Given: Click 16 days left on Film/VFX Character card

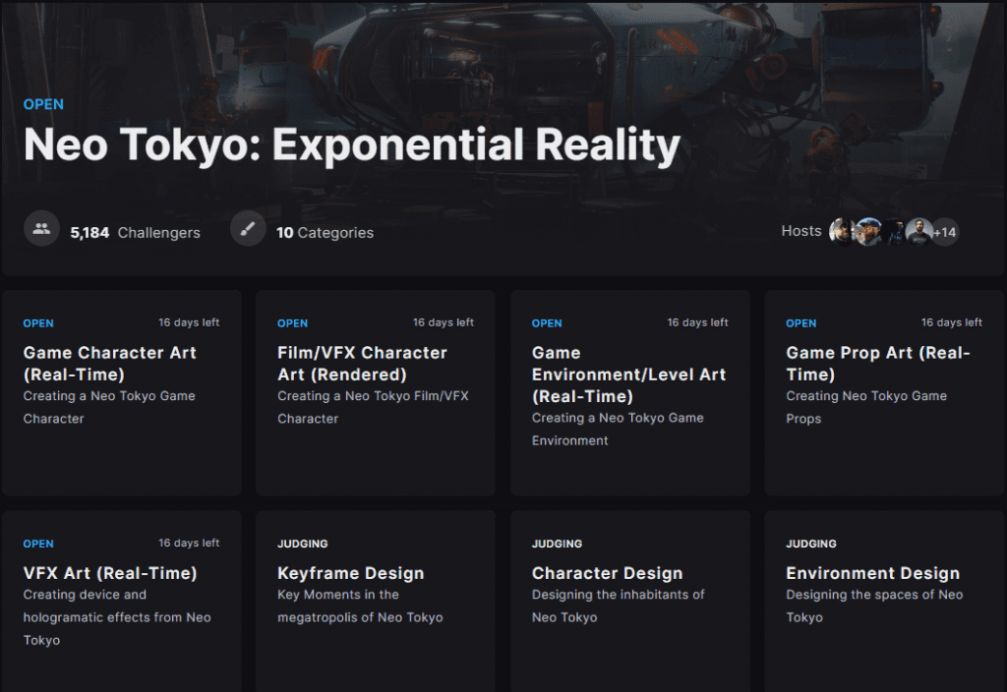Looking at the screenshot, I should (444, 322).
